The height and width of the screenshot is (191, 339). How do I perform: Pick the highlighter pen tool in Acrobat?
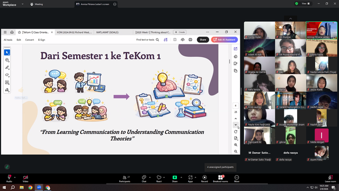[x=7, y=67]
